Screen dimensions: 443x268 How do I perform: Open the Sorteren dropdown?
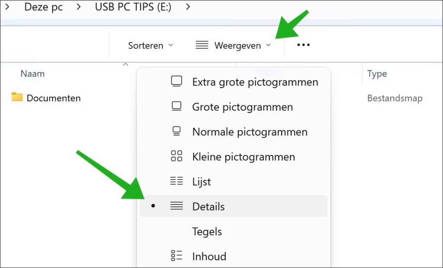[x=151, y=45]
